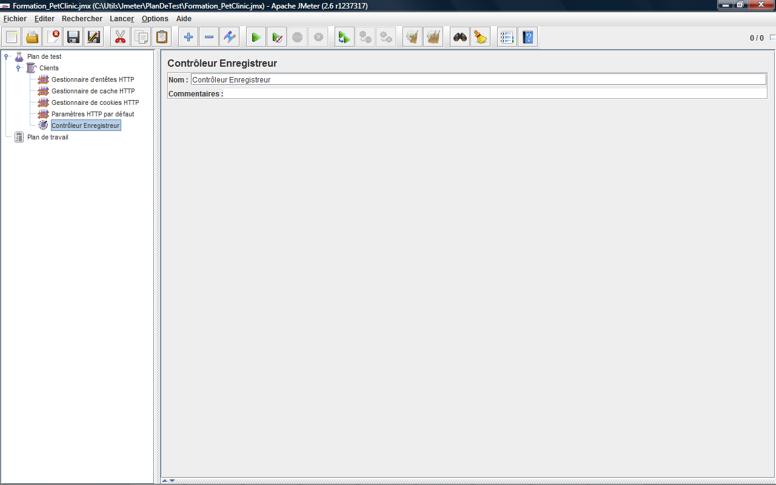Open the Lancer menu
Viewport: 776px width, 485px height.
(122, 19)
